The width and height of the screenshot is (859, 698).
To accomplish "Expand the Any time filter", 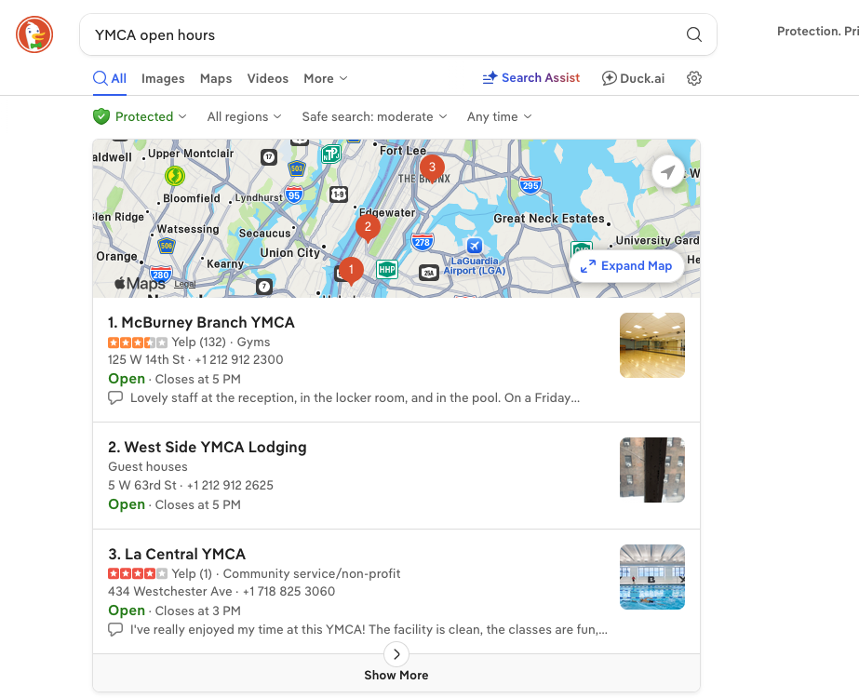I will [499, 116].
